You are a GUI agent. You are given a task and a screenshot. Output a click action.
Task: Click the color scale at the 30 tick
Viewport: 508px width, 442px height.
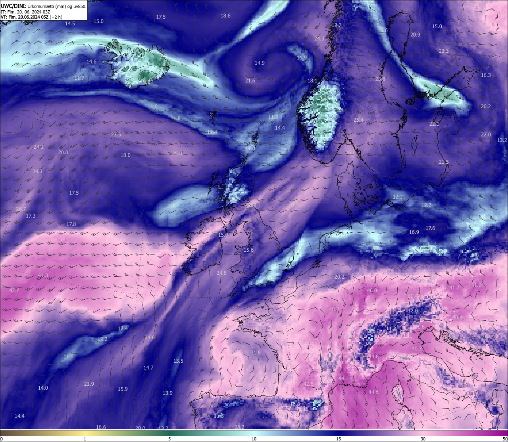423,439
